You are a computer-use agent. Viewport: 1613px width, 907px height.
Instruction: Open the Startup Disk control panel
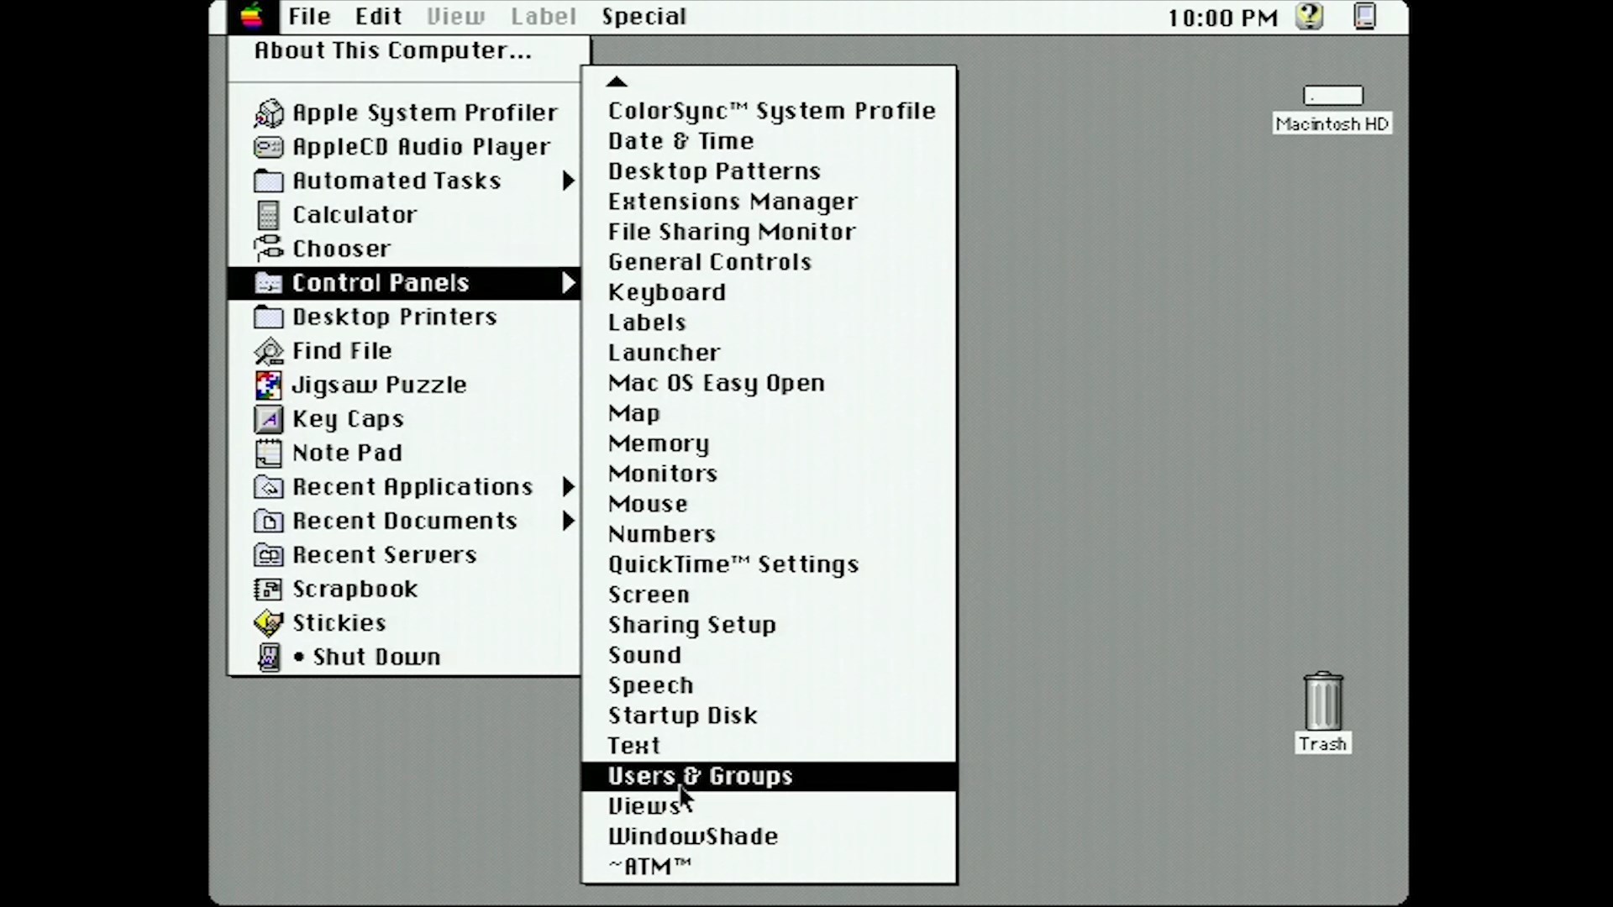click(x=682, y=715)
